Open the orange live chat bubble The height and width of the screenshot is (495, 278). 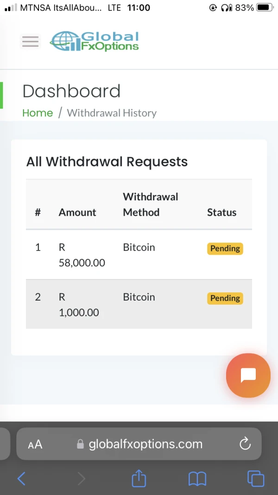[x=248, y=375]
